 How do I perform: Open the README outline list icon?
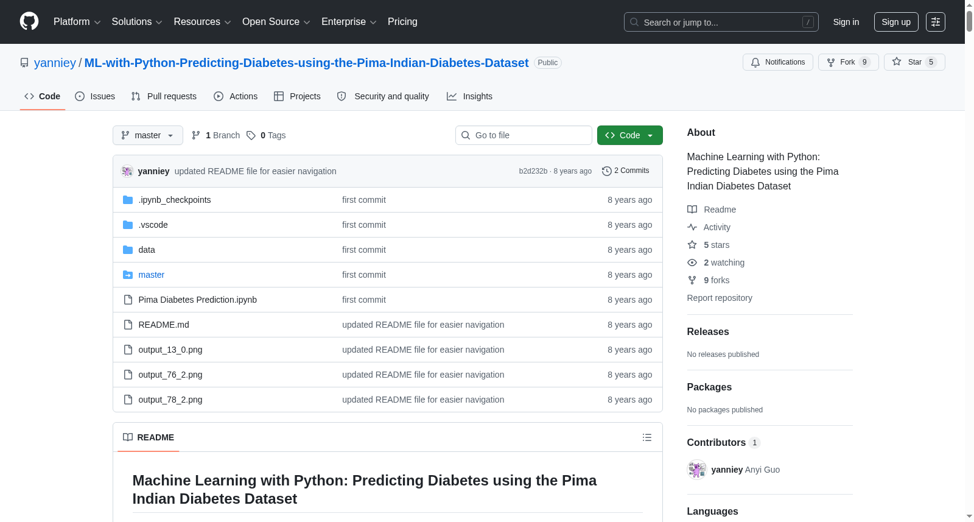click(646, 437)
